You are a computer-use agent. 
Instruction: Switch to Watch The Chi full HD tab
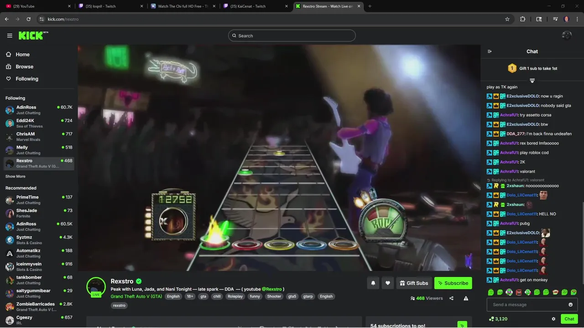coord(182,6)
